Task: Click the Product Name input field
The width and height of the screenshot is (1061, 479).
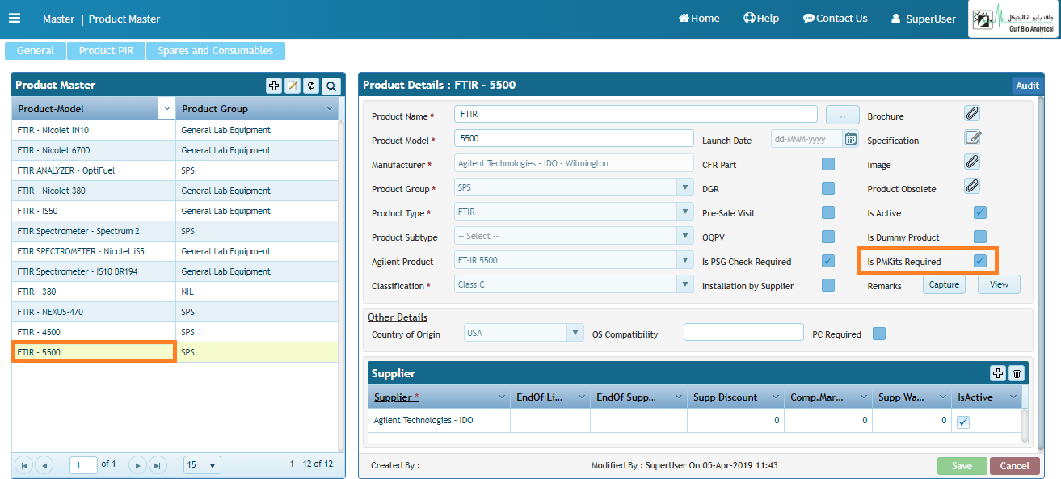Action: [x=636, y=115]
